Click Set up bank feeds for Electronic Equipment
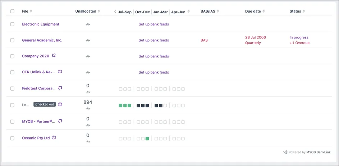Image resolution: width=339 pixels, height=166 pixels. click(x=154, y=24)
